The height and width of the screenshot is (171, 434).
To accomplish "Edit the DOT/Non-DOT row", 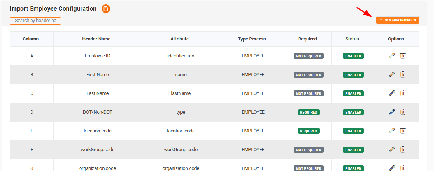I will (392, 112).
